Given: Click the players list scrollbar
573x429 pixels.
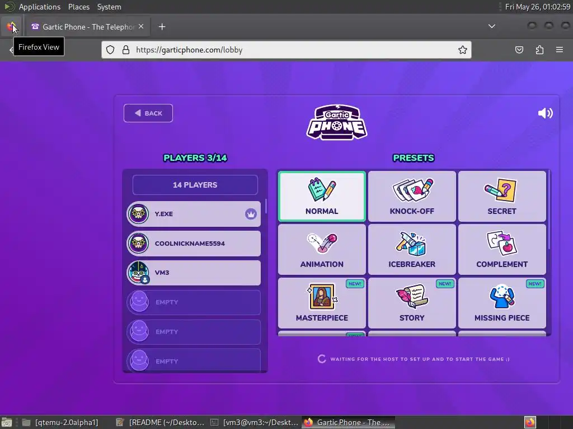Looking at the screenshot, I should [266, 206].
